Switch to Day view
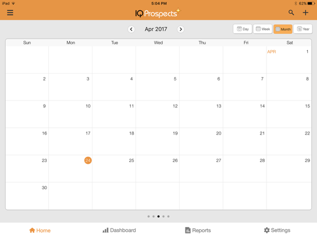This screenshot has width=317, height=238. tap(242, 29)
